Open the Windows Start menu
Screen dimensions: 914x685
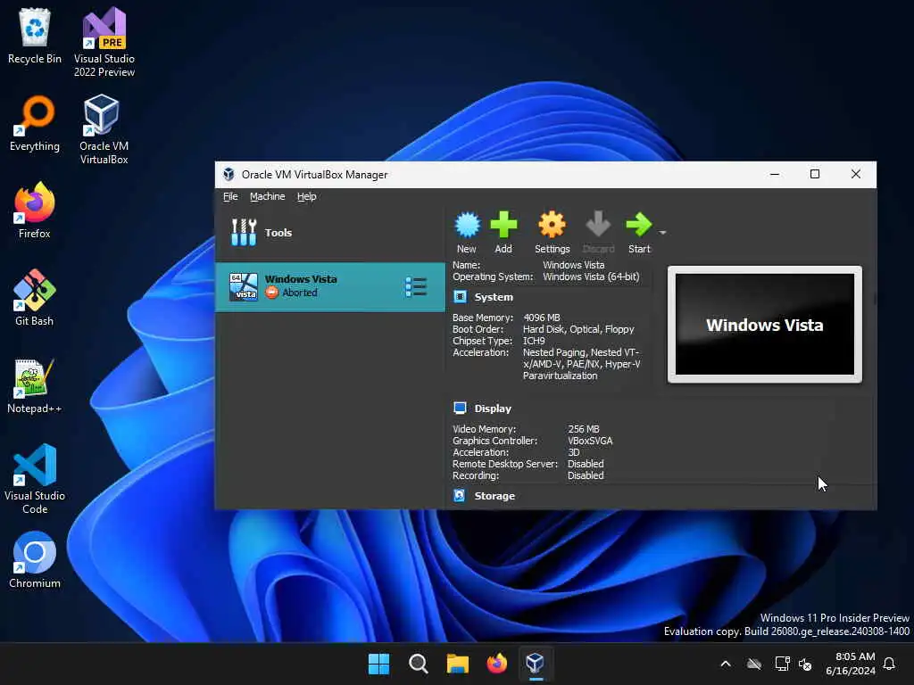point(378,664)
